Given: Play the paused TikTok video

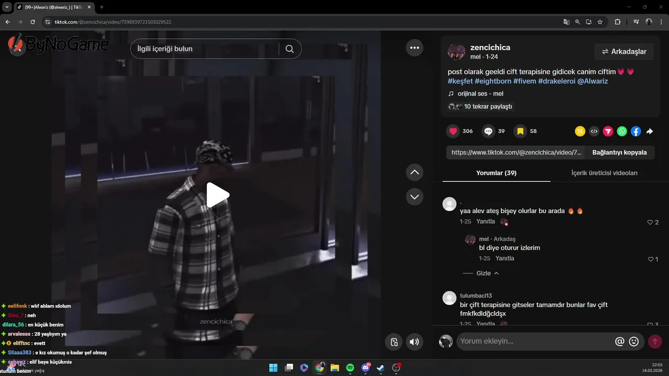Looking at the screenshot, I should [217, 195].
